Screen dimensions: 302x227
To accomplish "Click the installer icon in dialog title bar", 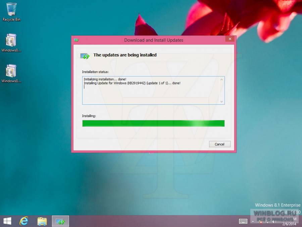I will pos(77,40).
